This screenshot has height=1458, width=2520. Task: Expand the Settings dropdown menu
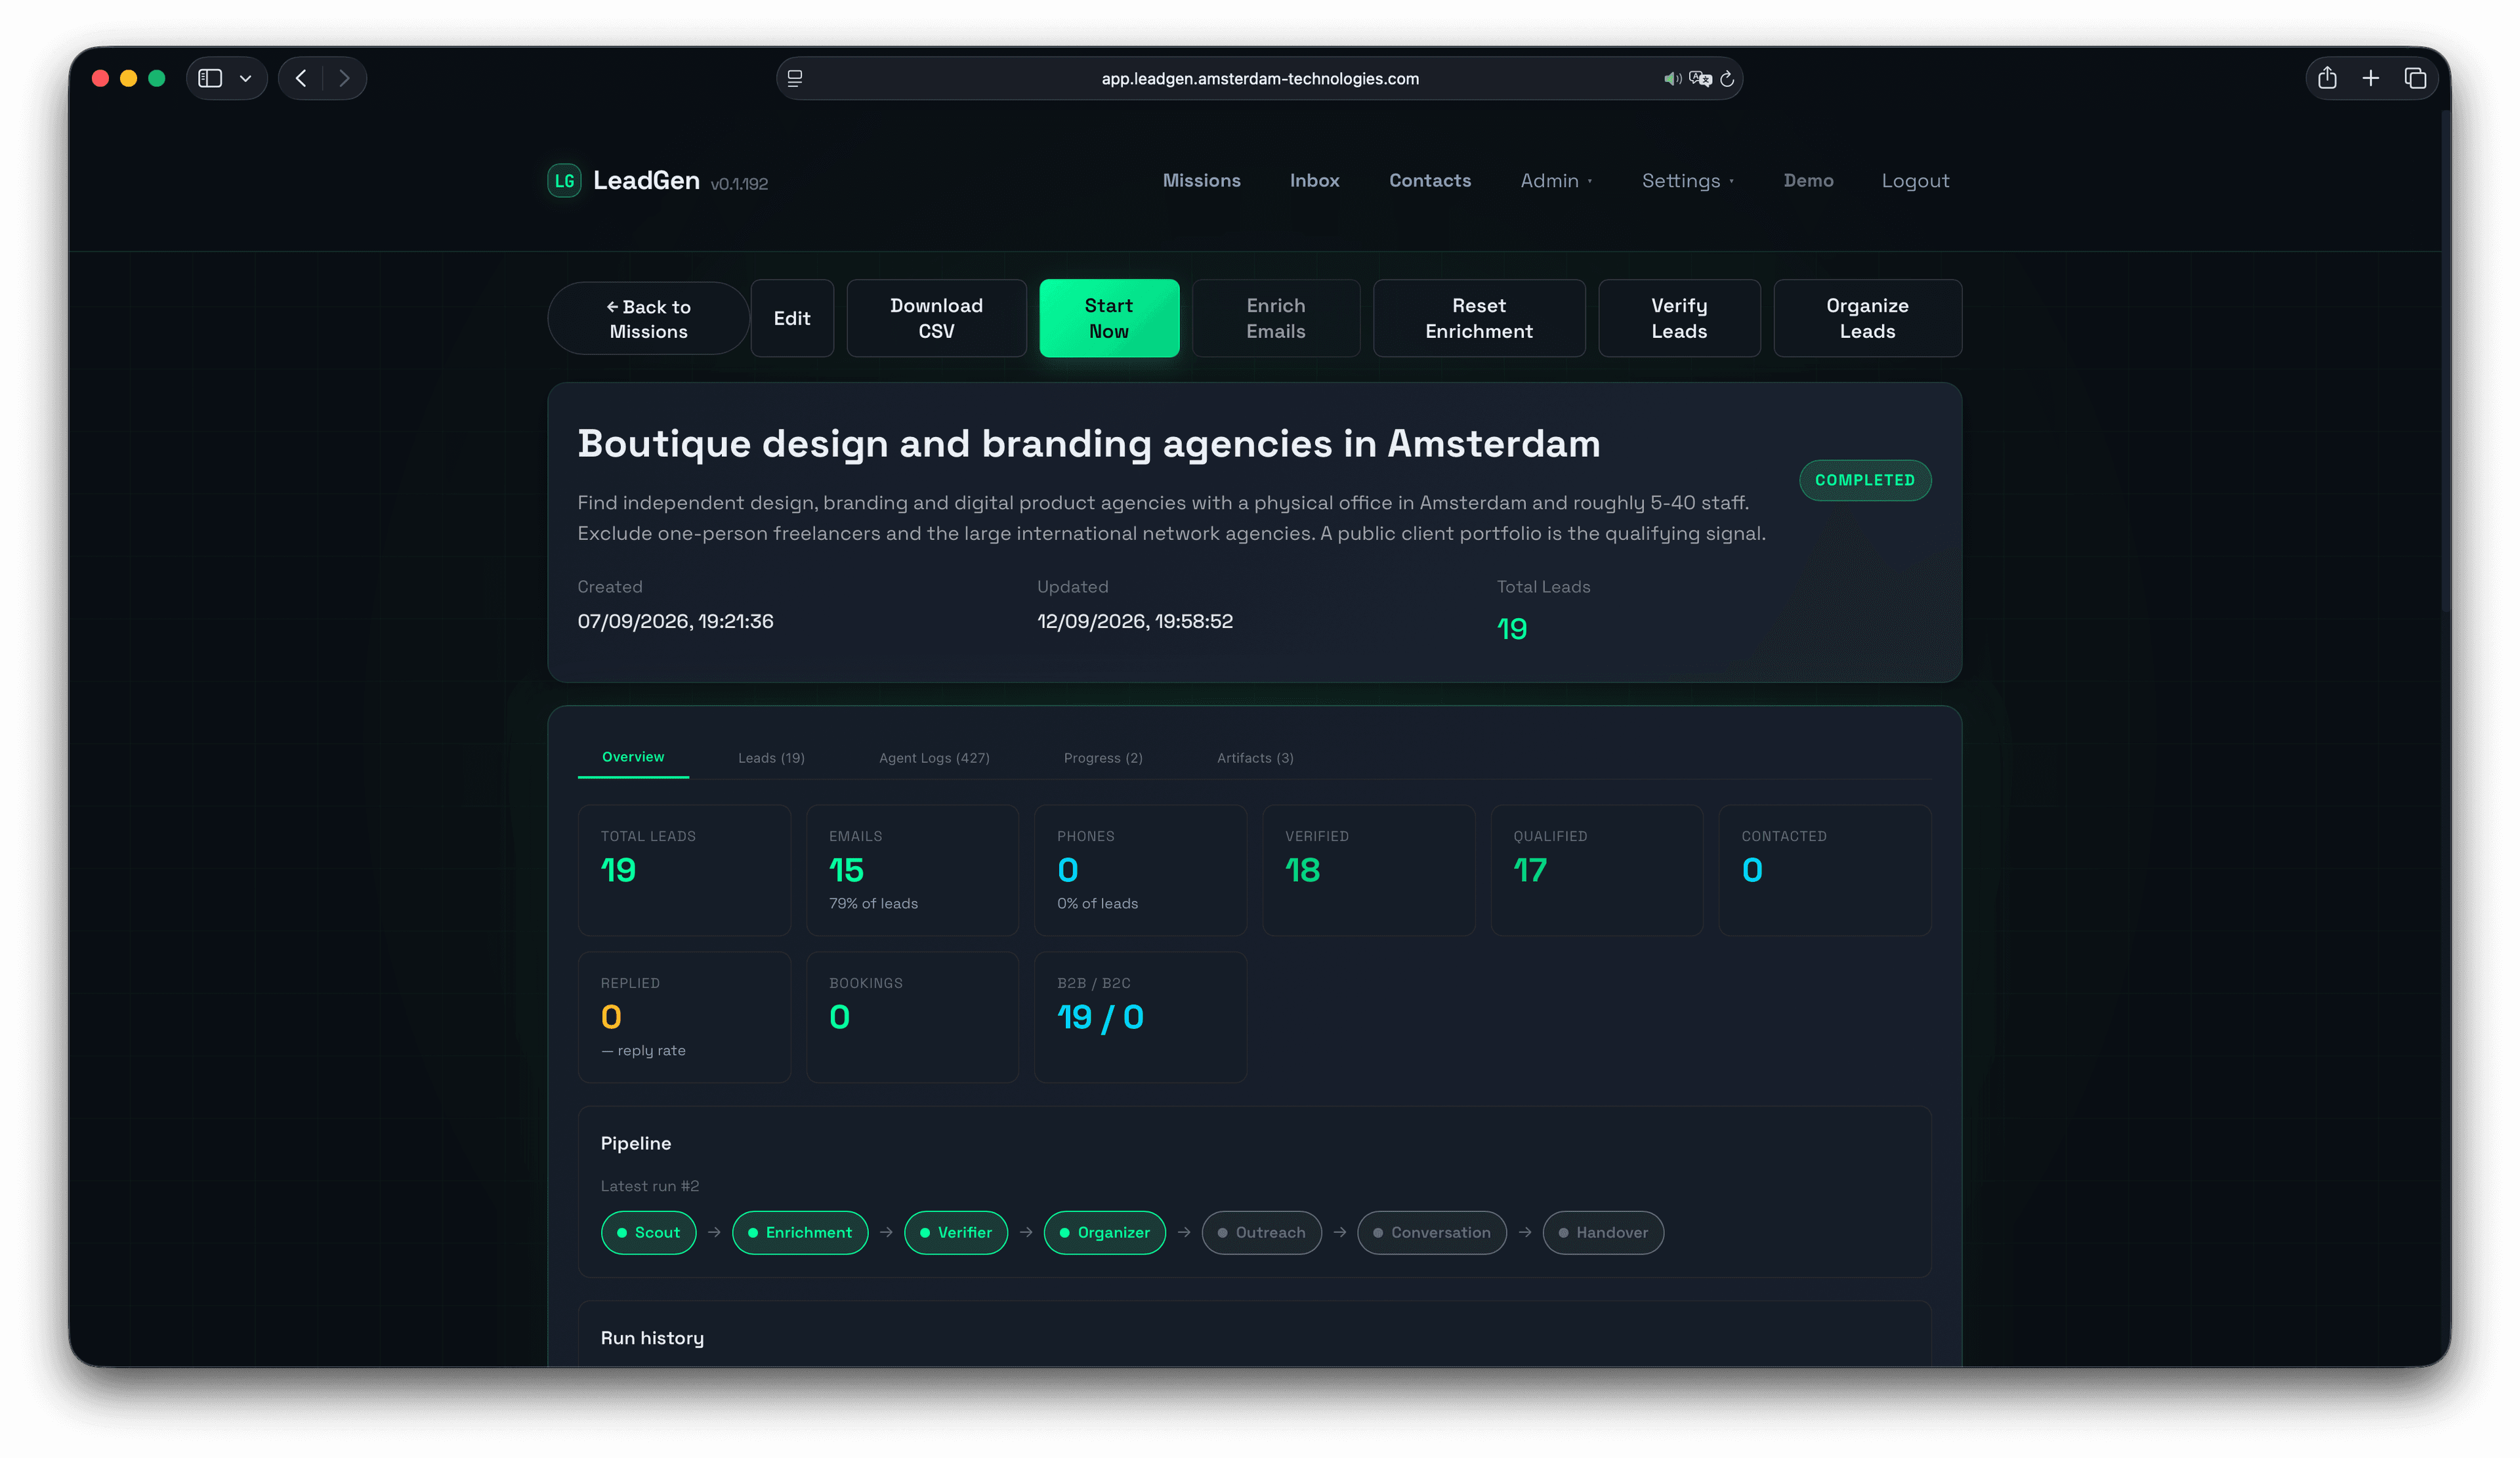(1687, 180)
